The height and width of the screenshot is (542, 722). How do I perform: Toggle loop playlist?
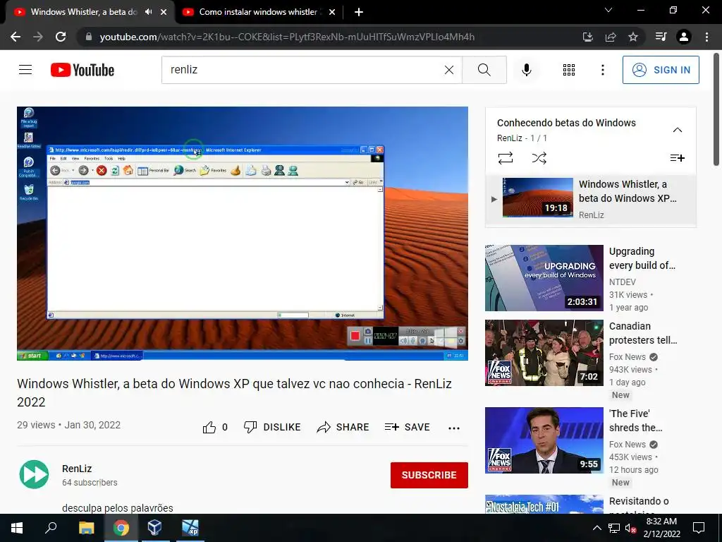tap(506, 158)
